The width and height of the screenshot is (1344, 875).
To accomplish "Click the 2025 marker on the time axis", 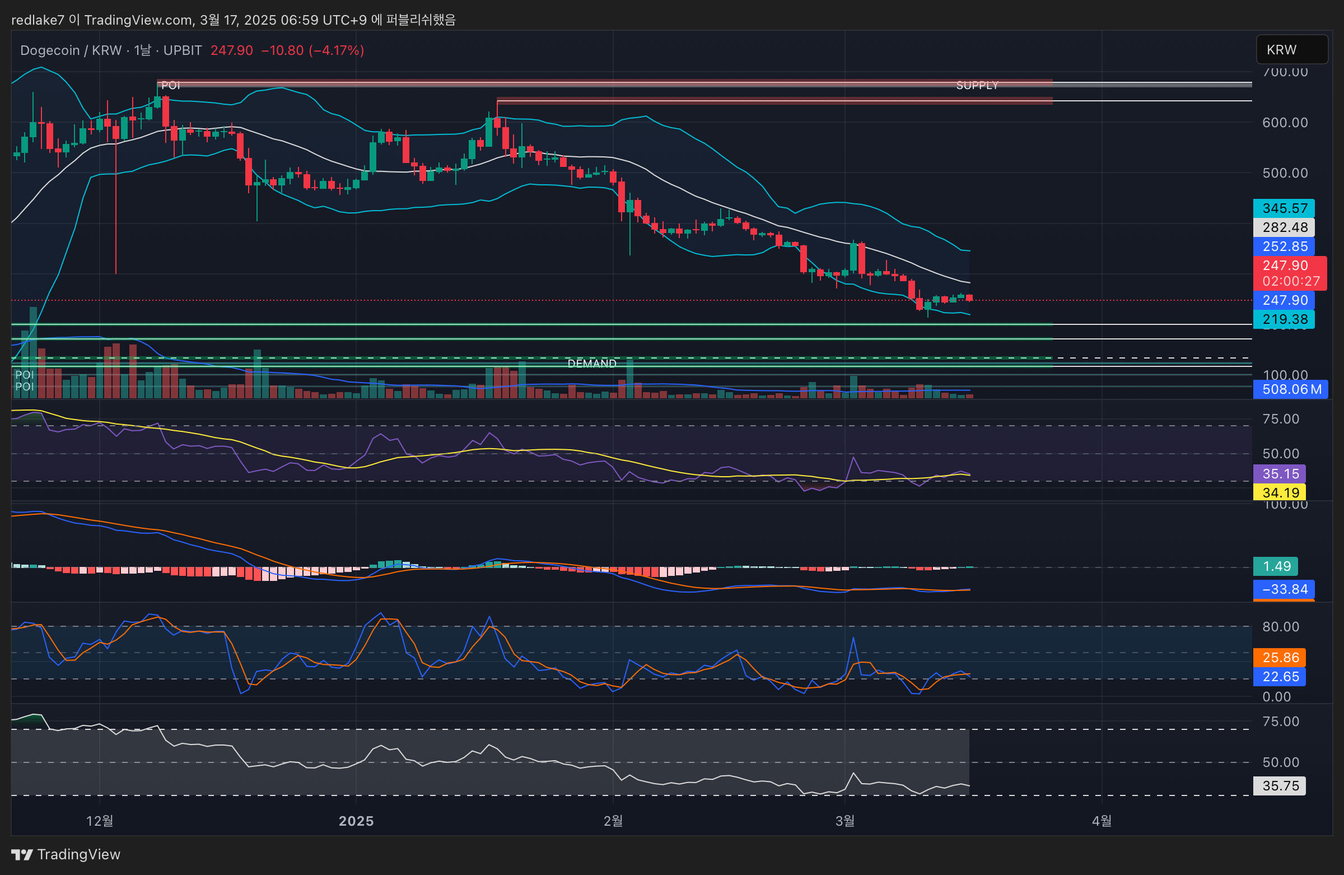I will tap(356, 821).
